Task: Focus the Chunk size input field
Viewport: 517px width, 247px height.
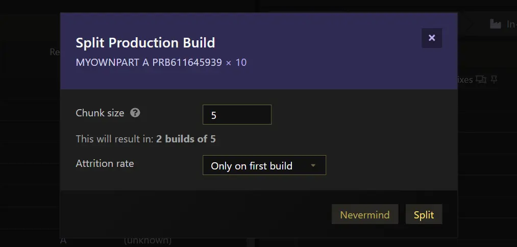Action: coord(237,115)
